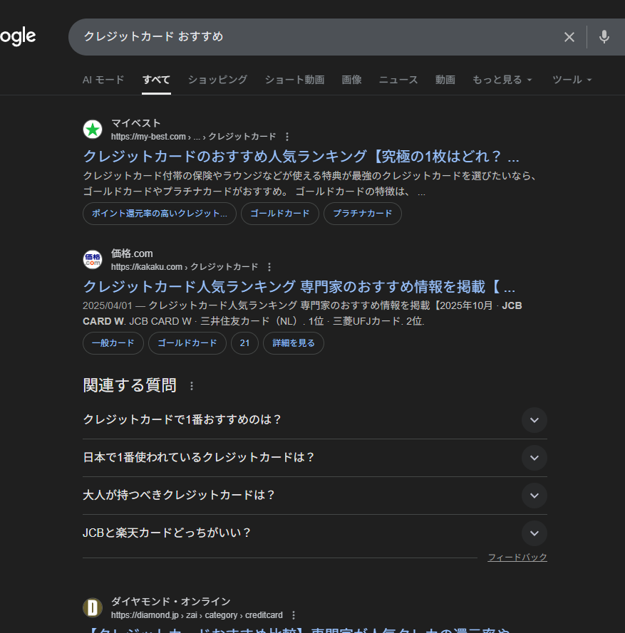Switch to the ニュース tab
Viewport: 625px width, 633px height.
tap(398, 80)
